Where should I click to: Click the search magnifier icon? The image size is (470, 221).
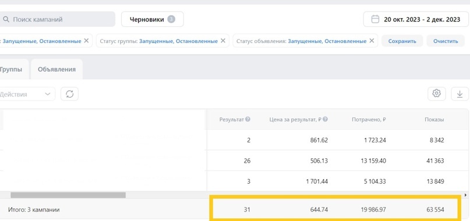6,19
